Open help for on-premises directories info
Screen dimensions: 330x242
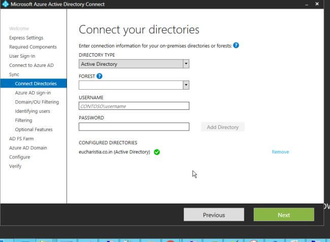point(236,46)
